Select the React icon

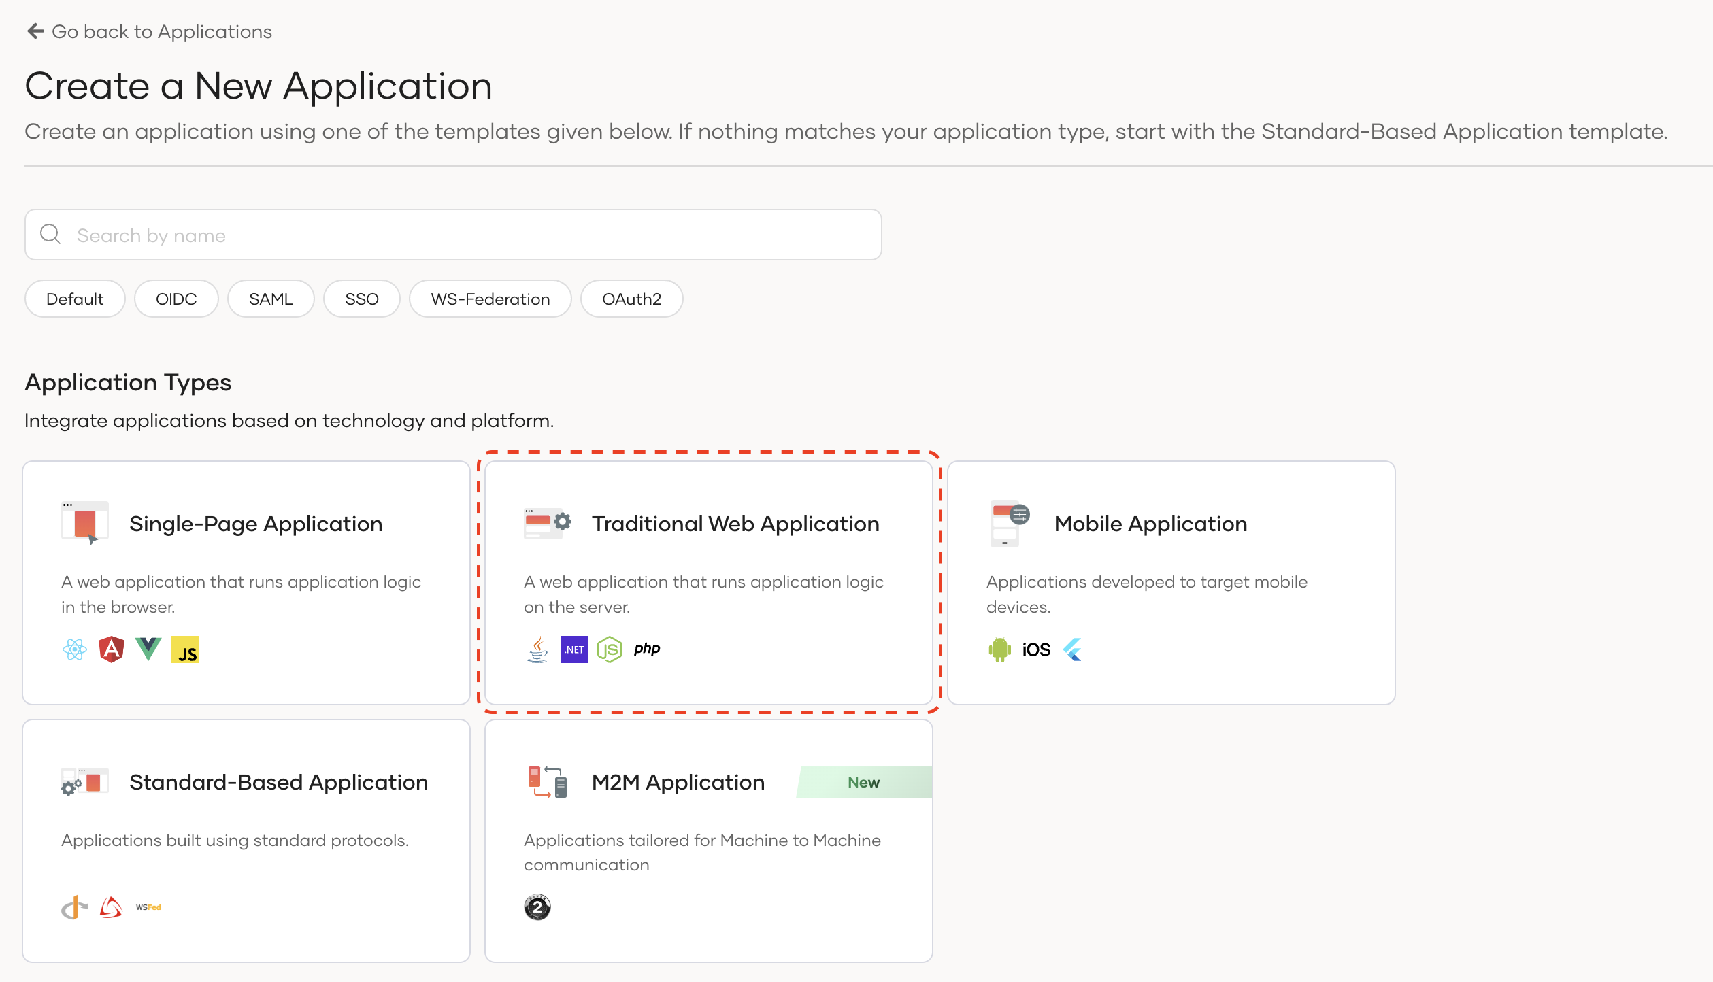coord(75,649)
